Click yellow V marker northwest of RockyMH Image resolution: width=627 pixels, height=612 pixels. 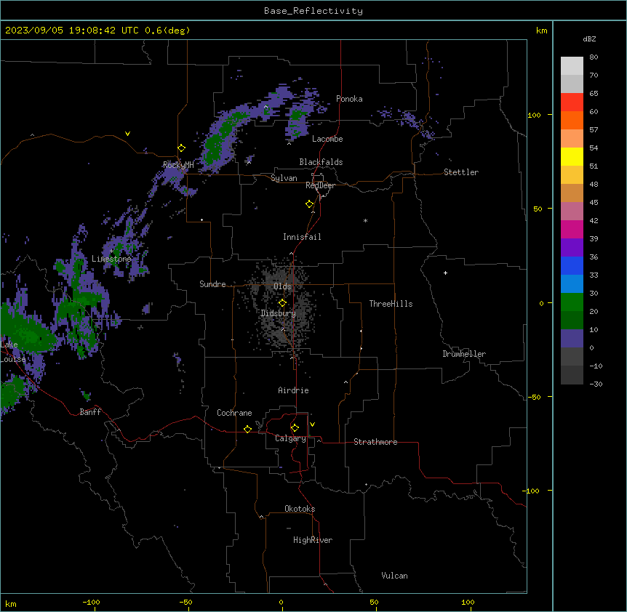coord(127,134)
